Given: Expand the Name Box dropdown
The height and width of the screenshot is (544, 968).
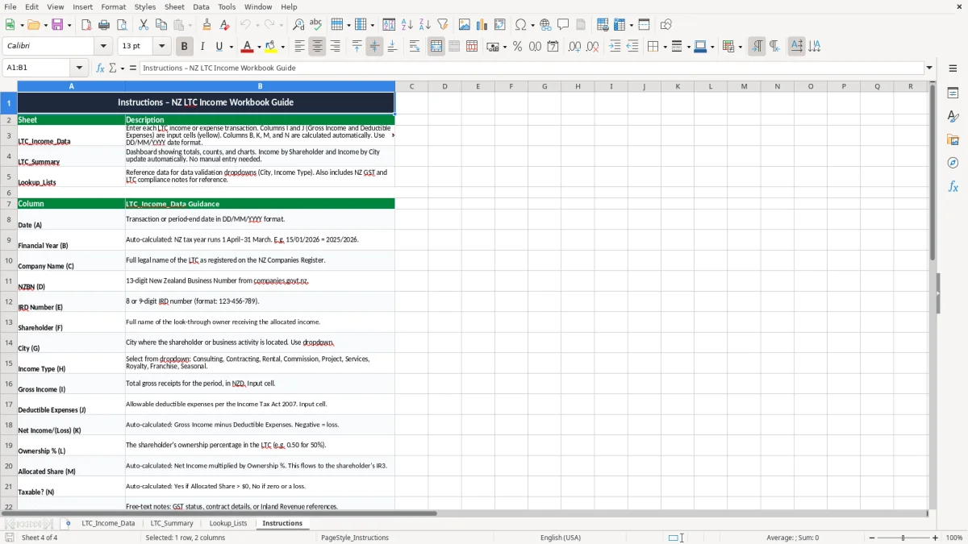Looking at the screenshot, I should click(x=79, y=68).
